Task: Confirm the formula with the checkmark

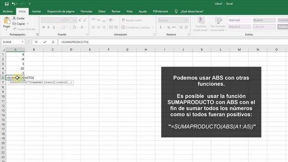Action: [45, 42]
